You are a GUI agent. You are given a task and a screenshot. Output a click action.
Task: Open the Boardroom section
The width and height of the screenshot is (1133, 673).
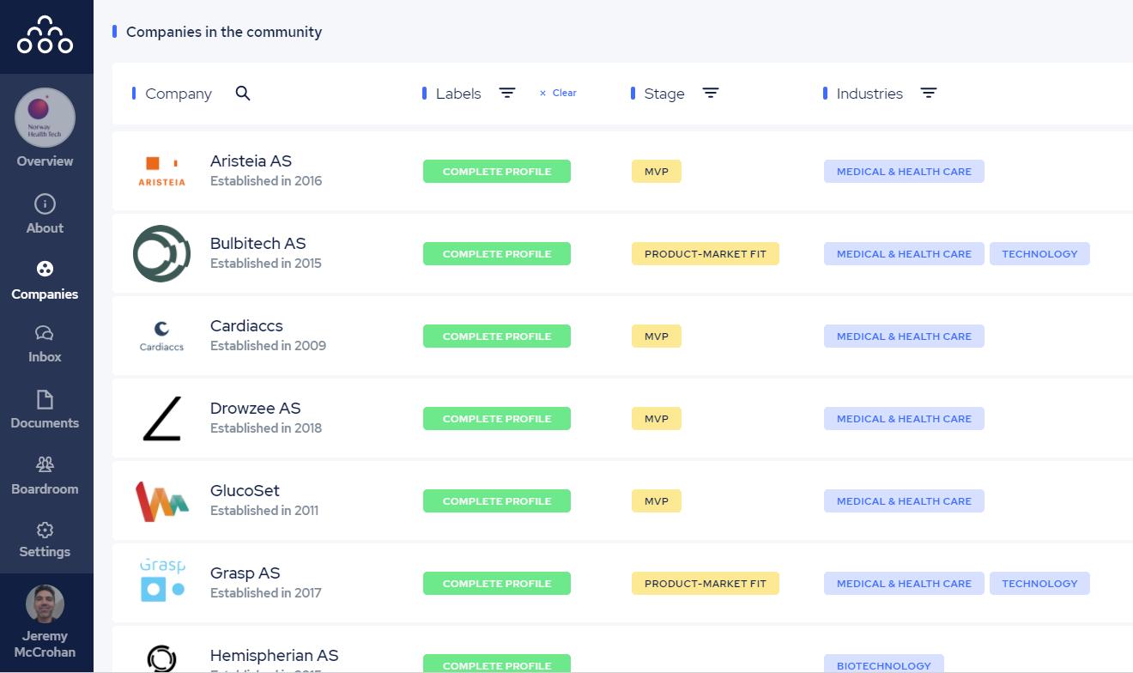(x=45, y=476)
